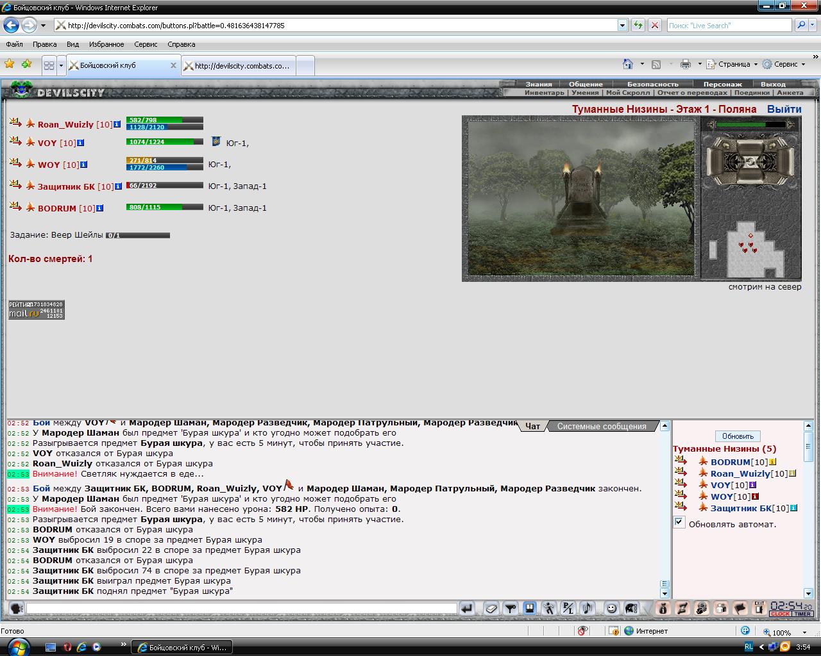821x656 pixels.
Task: Click the info icon next to Roan_Wuizly in party list
Action: pos(117,124)
